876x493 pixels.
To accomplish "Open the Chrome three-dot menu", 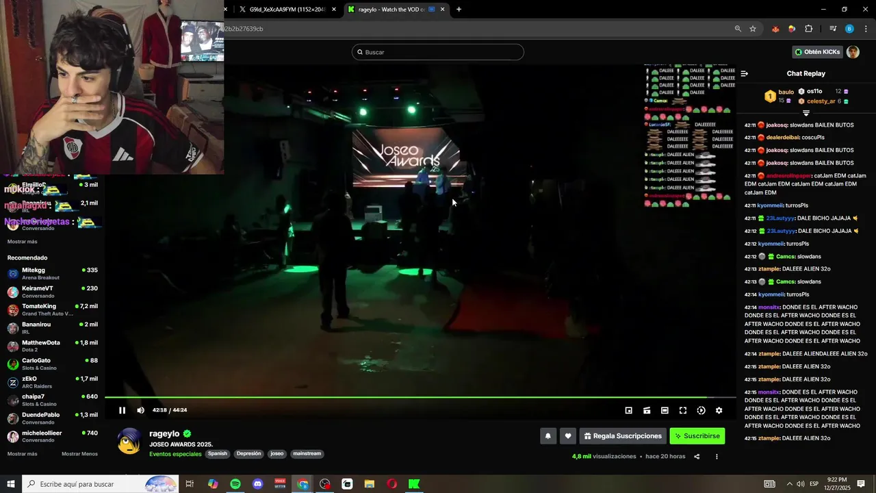I will coord(866,29).
